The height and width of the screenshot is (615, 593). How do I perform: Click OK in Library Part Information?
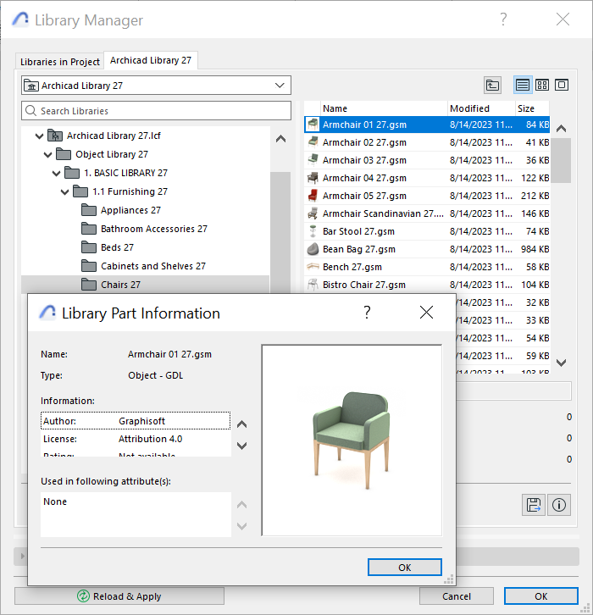pyautogui.click(x=405, y=568)
